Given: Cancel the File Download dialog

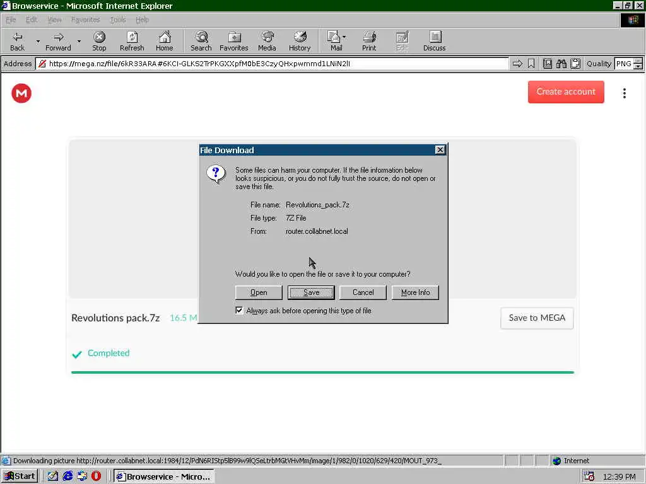Looking at the screenshot, I should coord(363,292).
